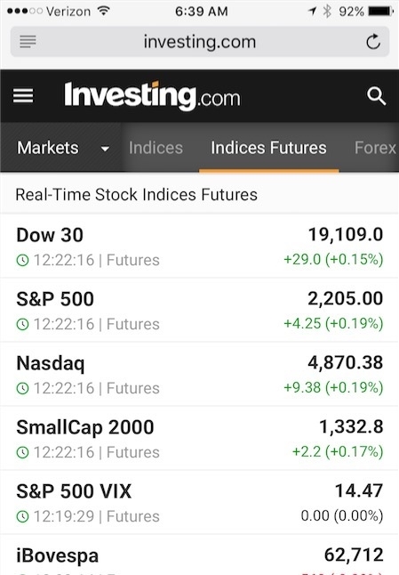Tap the clock icon under S&P 500 VIX
This screenshot has width=399, height=575.
22,516
